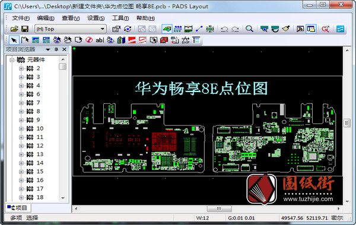
Task: Select the Board Outline and Cut Out tool
Action: tap(78, 40)
